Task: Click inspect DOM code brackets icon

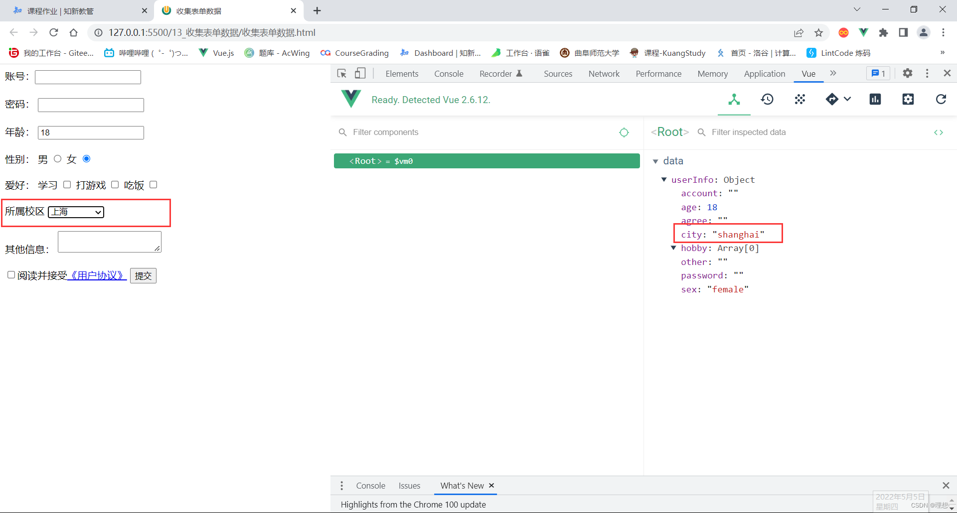Action: click(x=939, y=132)
